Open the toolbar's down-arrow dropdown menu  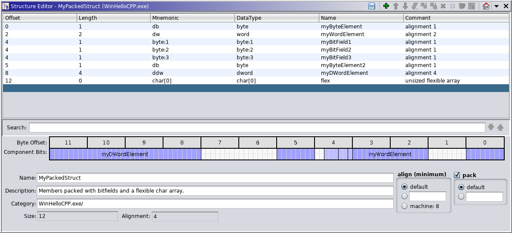pos(496,6)
